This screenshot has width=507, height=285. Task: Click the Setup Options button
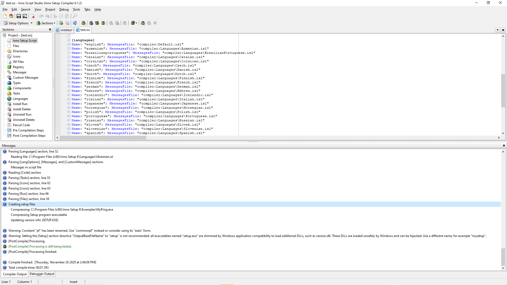16,23
